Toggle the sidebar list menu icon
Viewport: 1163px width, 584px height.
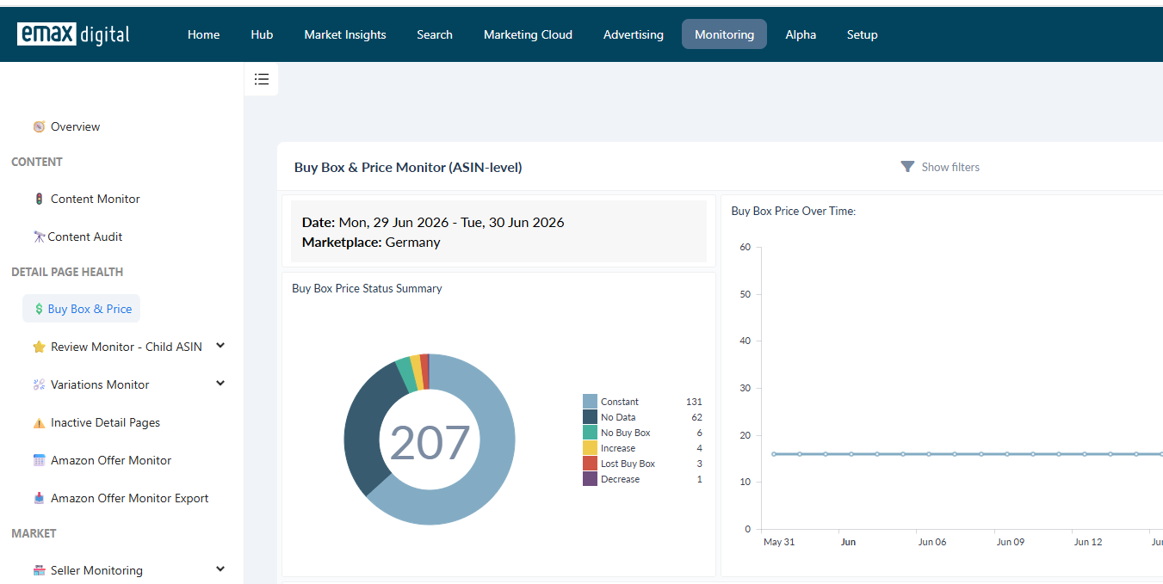pyautogui.click(x=262, y=79)
